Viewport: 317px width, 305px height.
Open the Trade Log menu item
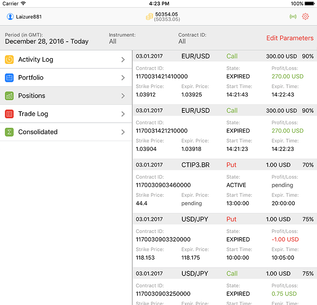pyautogui.click(x=66, y=114)
